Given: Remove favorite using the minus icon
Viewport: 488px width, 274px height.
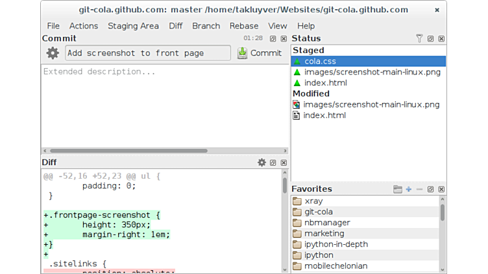Looking at the screenshot, I should pos(419,189).
